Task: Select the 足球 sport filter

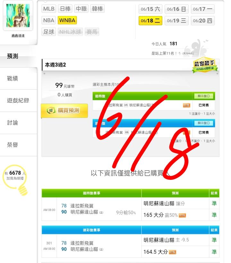Action: click(x=49, y=32)
